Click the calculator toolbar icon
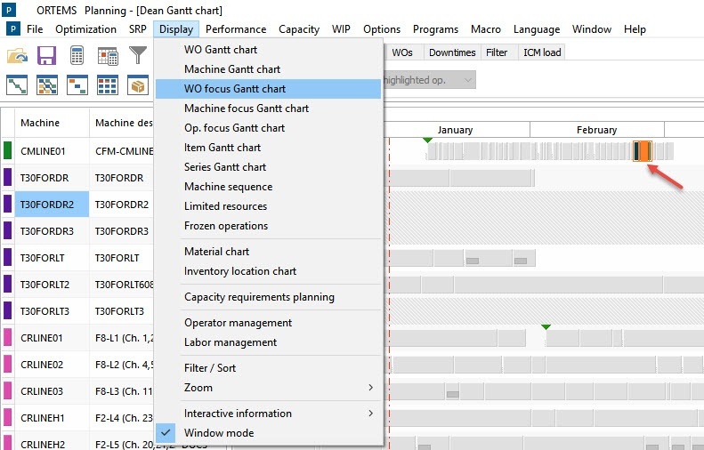This screenshot has width=704, height=450. [77, 56]
